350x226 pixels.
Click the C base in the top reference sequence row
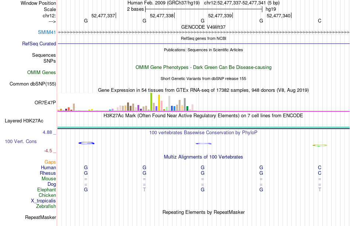[x=320, y=21]
